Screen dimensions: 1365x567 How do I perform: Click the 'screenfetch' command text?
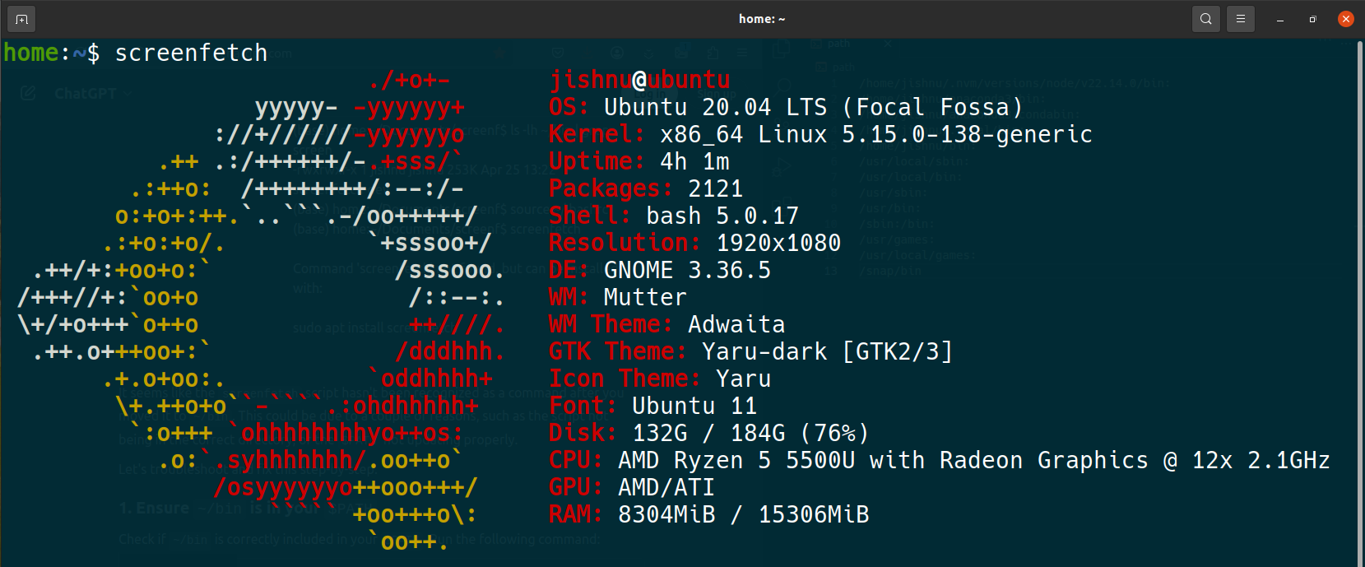[191, 53]
